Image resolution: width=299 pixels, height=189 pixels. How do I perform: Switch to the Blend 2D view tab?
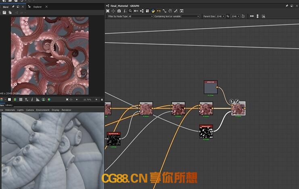pos(6,7)
